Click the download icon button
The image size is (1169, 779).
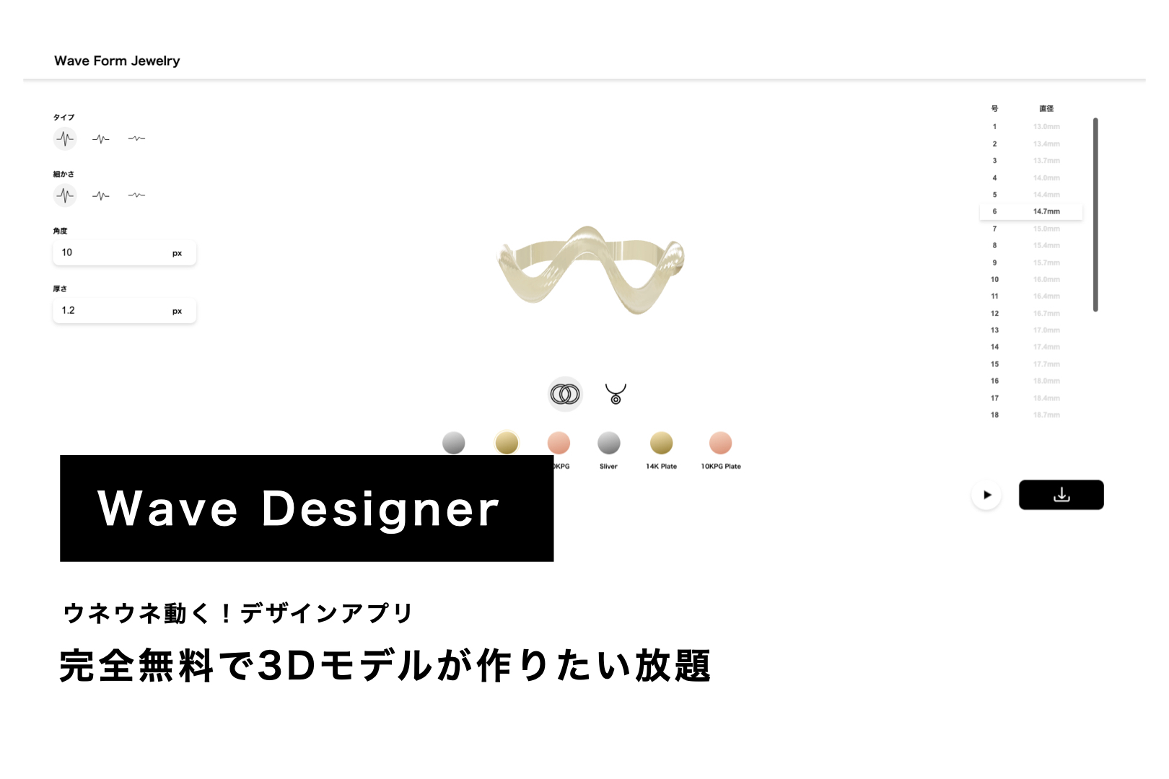click(1061, 495)
